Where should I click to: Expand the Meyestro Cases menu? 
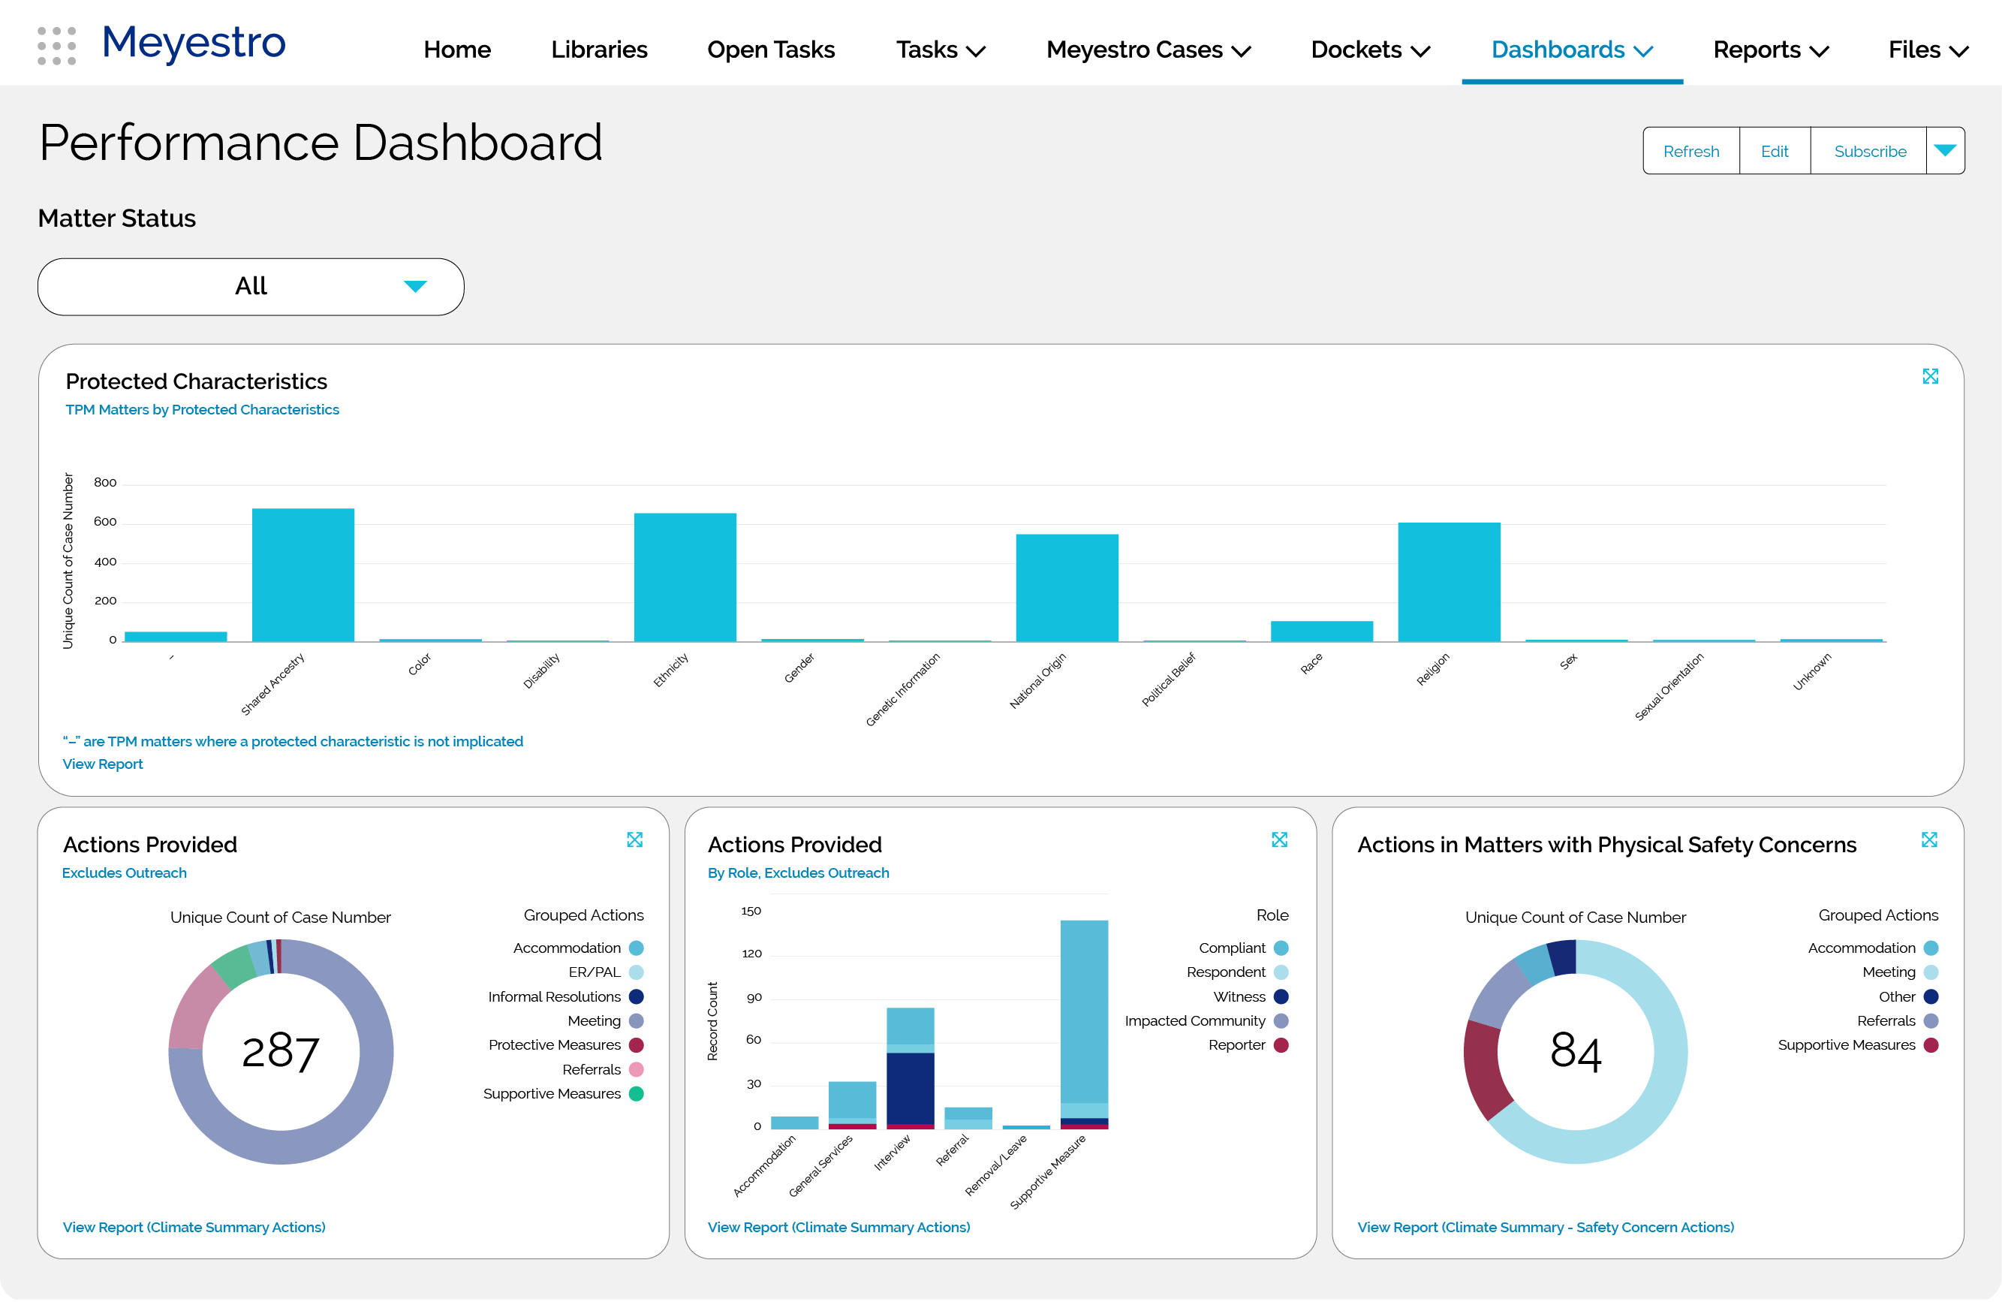[1149, 50]
